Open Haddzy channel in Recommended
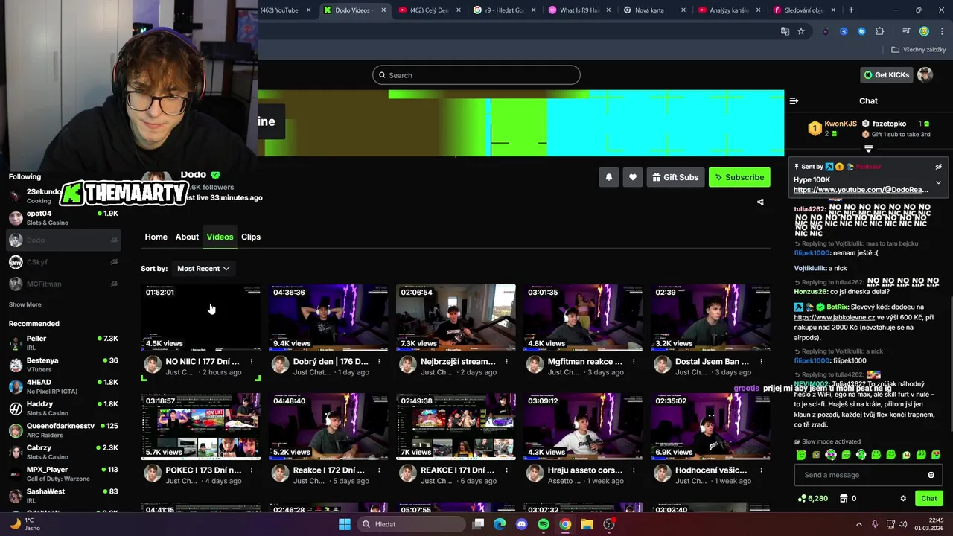Image resolution: width=953 pixels, height=536 pixels. [63, 408]
